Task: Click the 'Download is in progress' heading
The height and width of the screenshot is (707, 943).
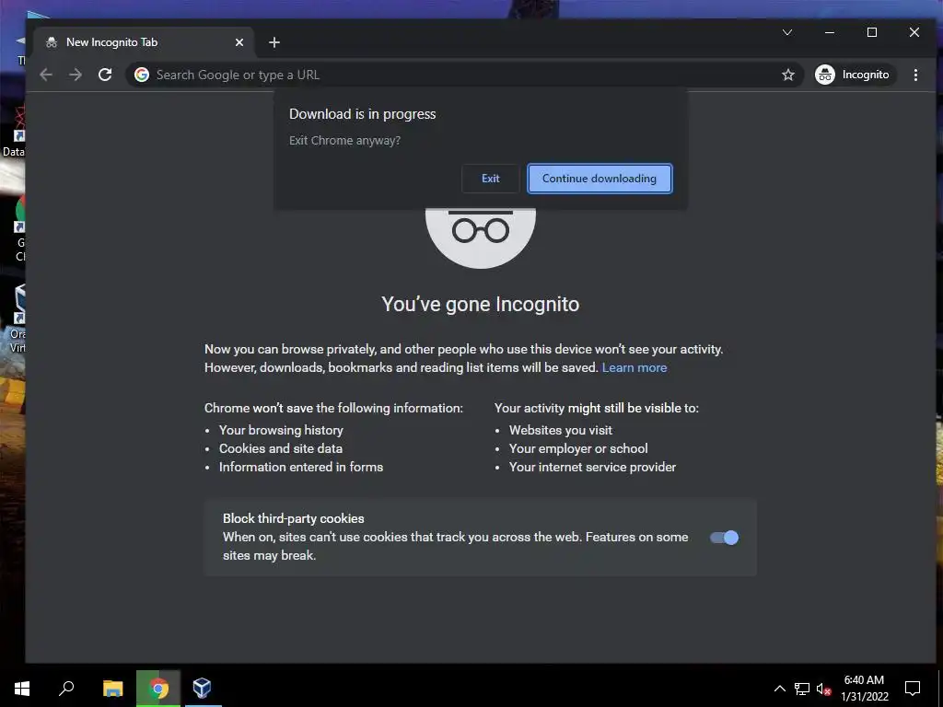Action: [362, 114]
